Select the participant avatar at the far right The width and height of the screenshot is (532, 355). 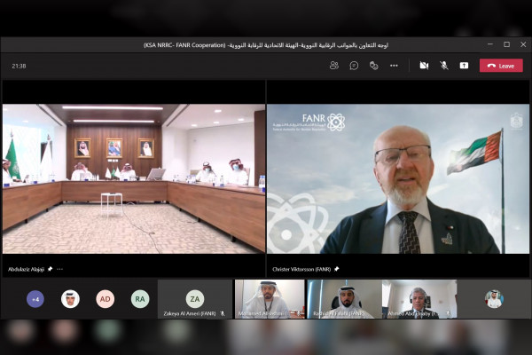(x=494, y=299)
